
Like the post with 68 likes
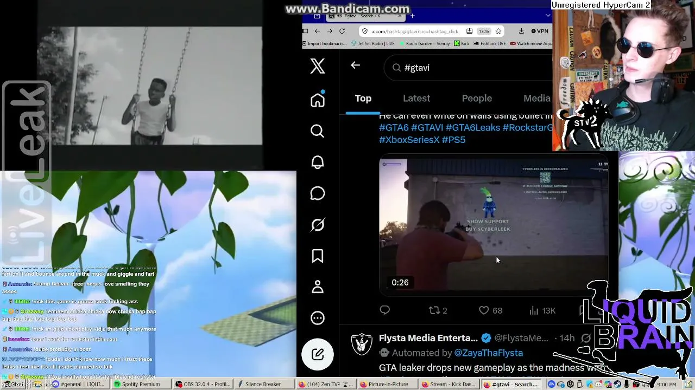click(490, 310)
